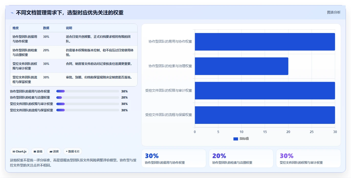Click the 数据 column header

coord(46,28)
